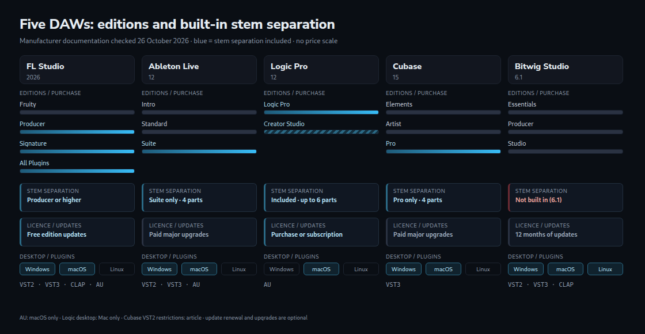Click the "Included · up to 6 parts" card
This screenshot has height=334, width=645.
point(321,198)
